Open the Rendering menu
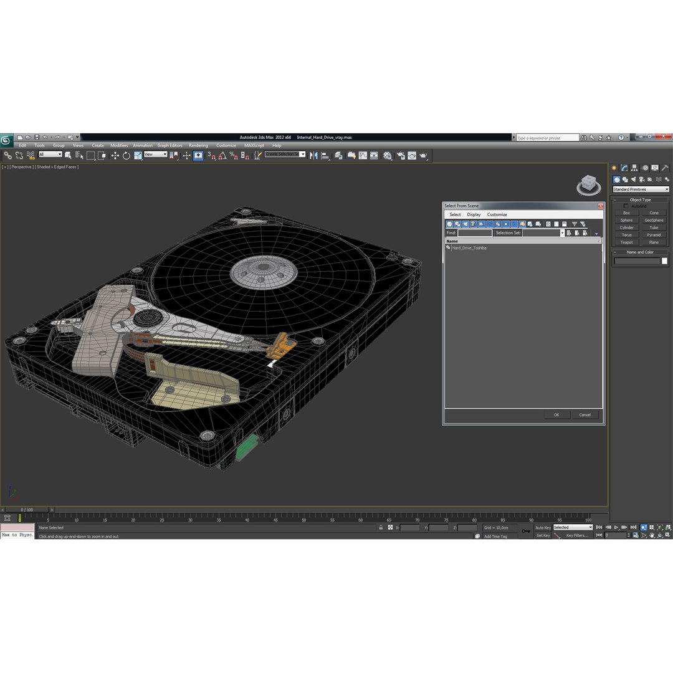The image size is (673, 673). [198, 145]
